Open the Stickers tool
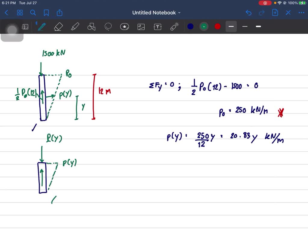The width and height of the screenshot is (308, 231). (124, 26)
